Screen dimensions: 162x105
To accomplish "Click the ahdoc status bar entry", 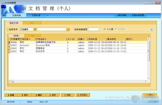I will (30, 102).
